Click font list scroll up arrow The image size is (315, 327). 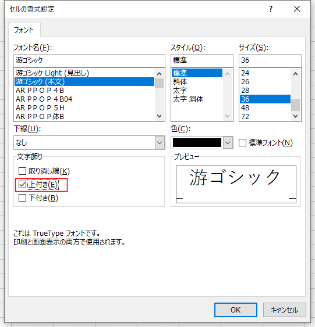coord(160,74)
